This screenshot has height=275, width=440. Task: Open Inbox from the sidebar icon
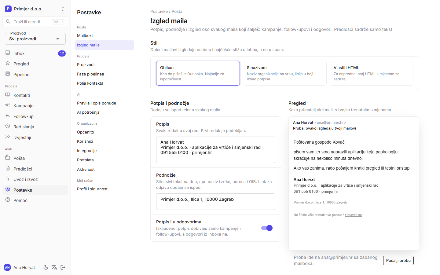[x=8, y=53]
